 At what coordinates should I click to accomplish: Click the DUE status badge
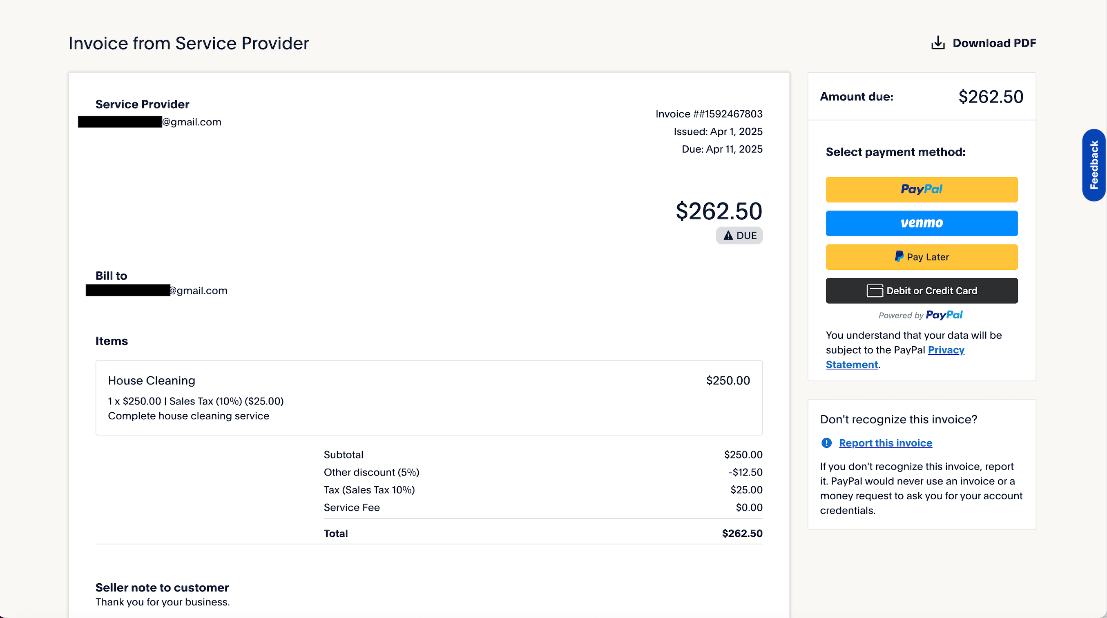739,236
